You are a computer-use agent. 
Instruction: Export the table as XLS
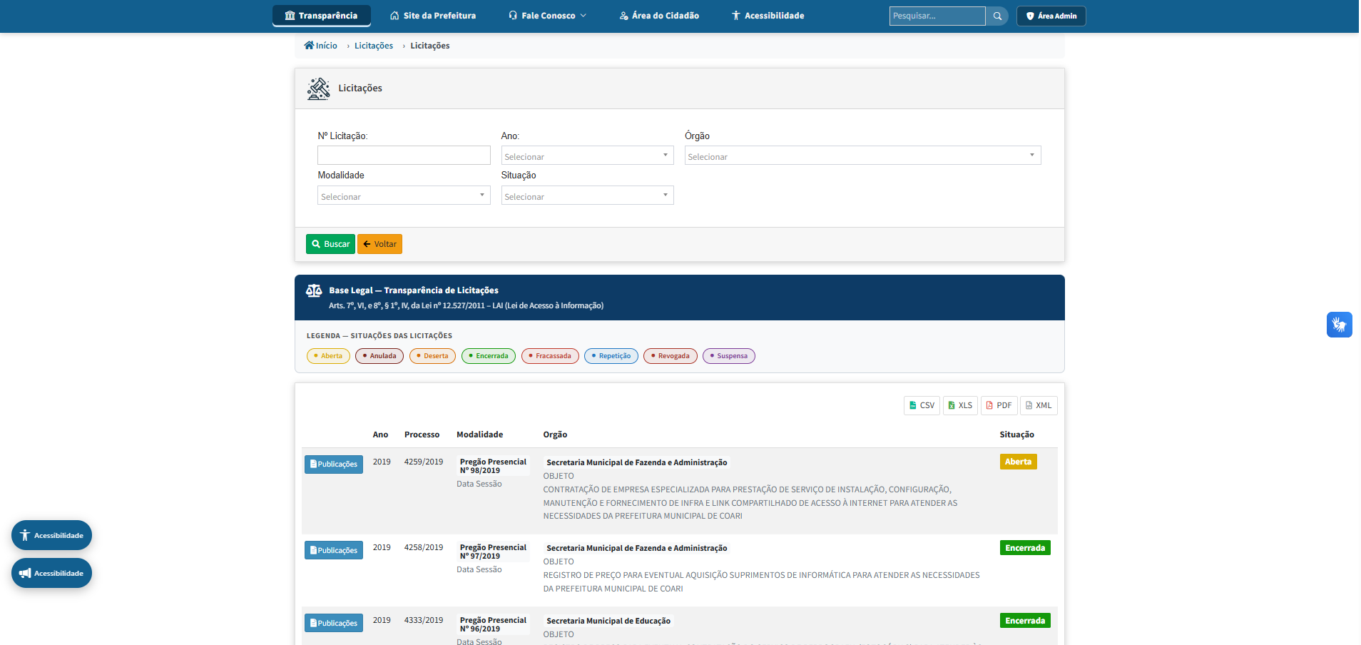coord(960,405)
